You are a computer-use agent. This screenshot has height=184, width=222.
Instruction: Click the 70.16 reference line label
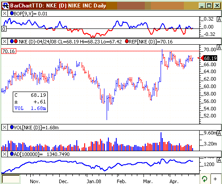9,51
